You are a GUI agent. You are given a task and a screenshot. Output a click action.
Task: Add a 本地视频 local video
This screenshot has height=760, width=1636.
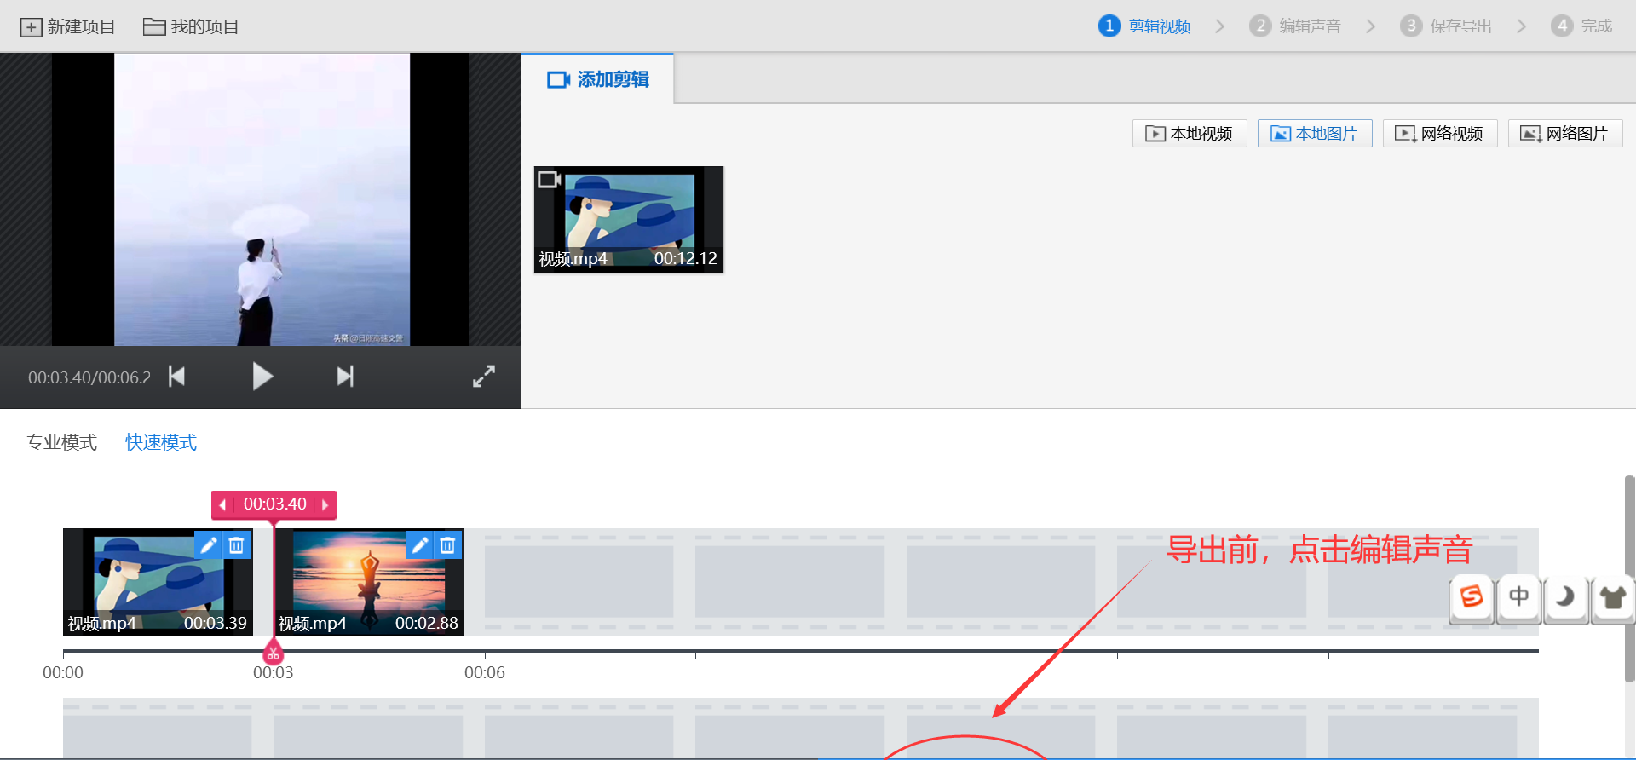click(1190, 134)
